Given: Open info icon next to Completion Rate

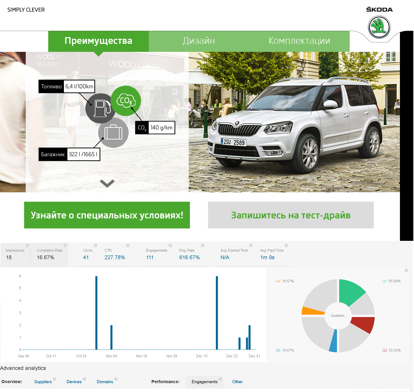Looking at the screenshot, I should click(65, 246).
